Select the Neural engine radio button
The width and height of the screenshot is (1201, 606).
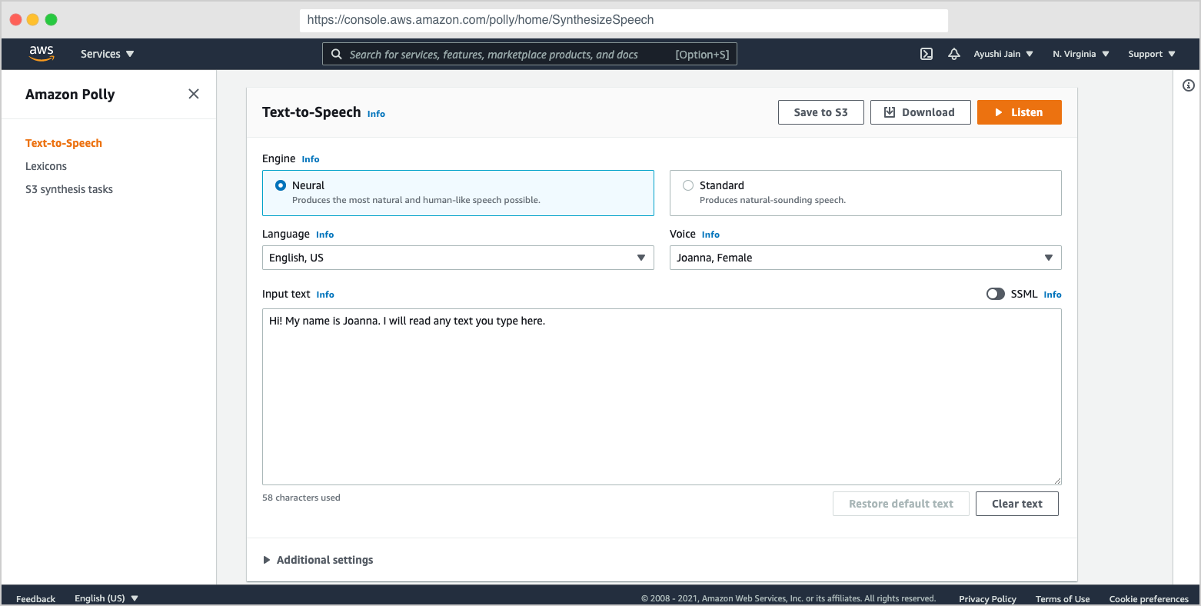281,185
